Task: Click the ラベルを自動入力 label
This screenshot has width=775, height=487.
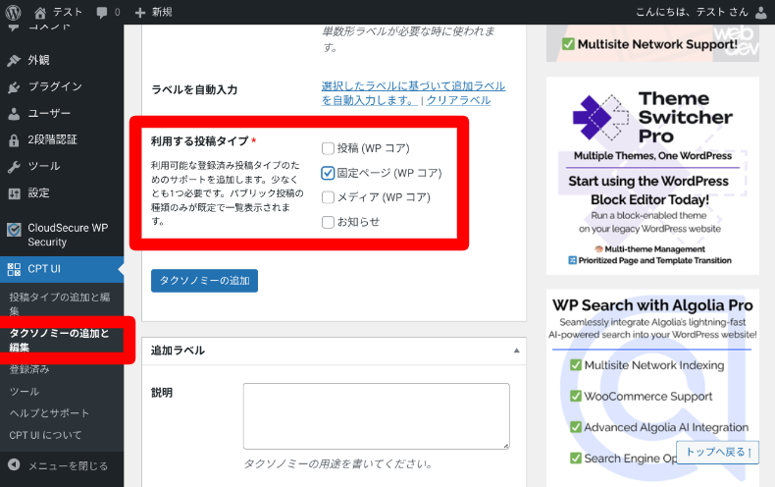Action: pos(194,89)
